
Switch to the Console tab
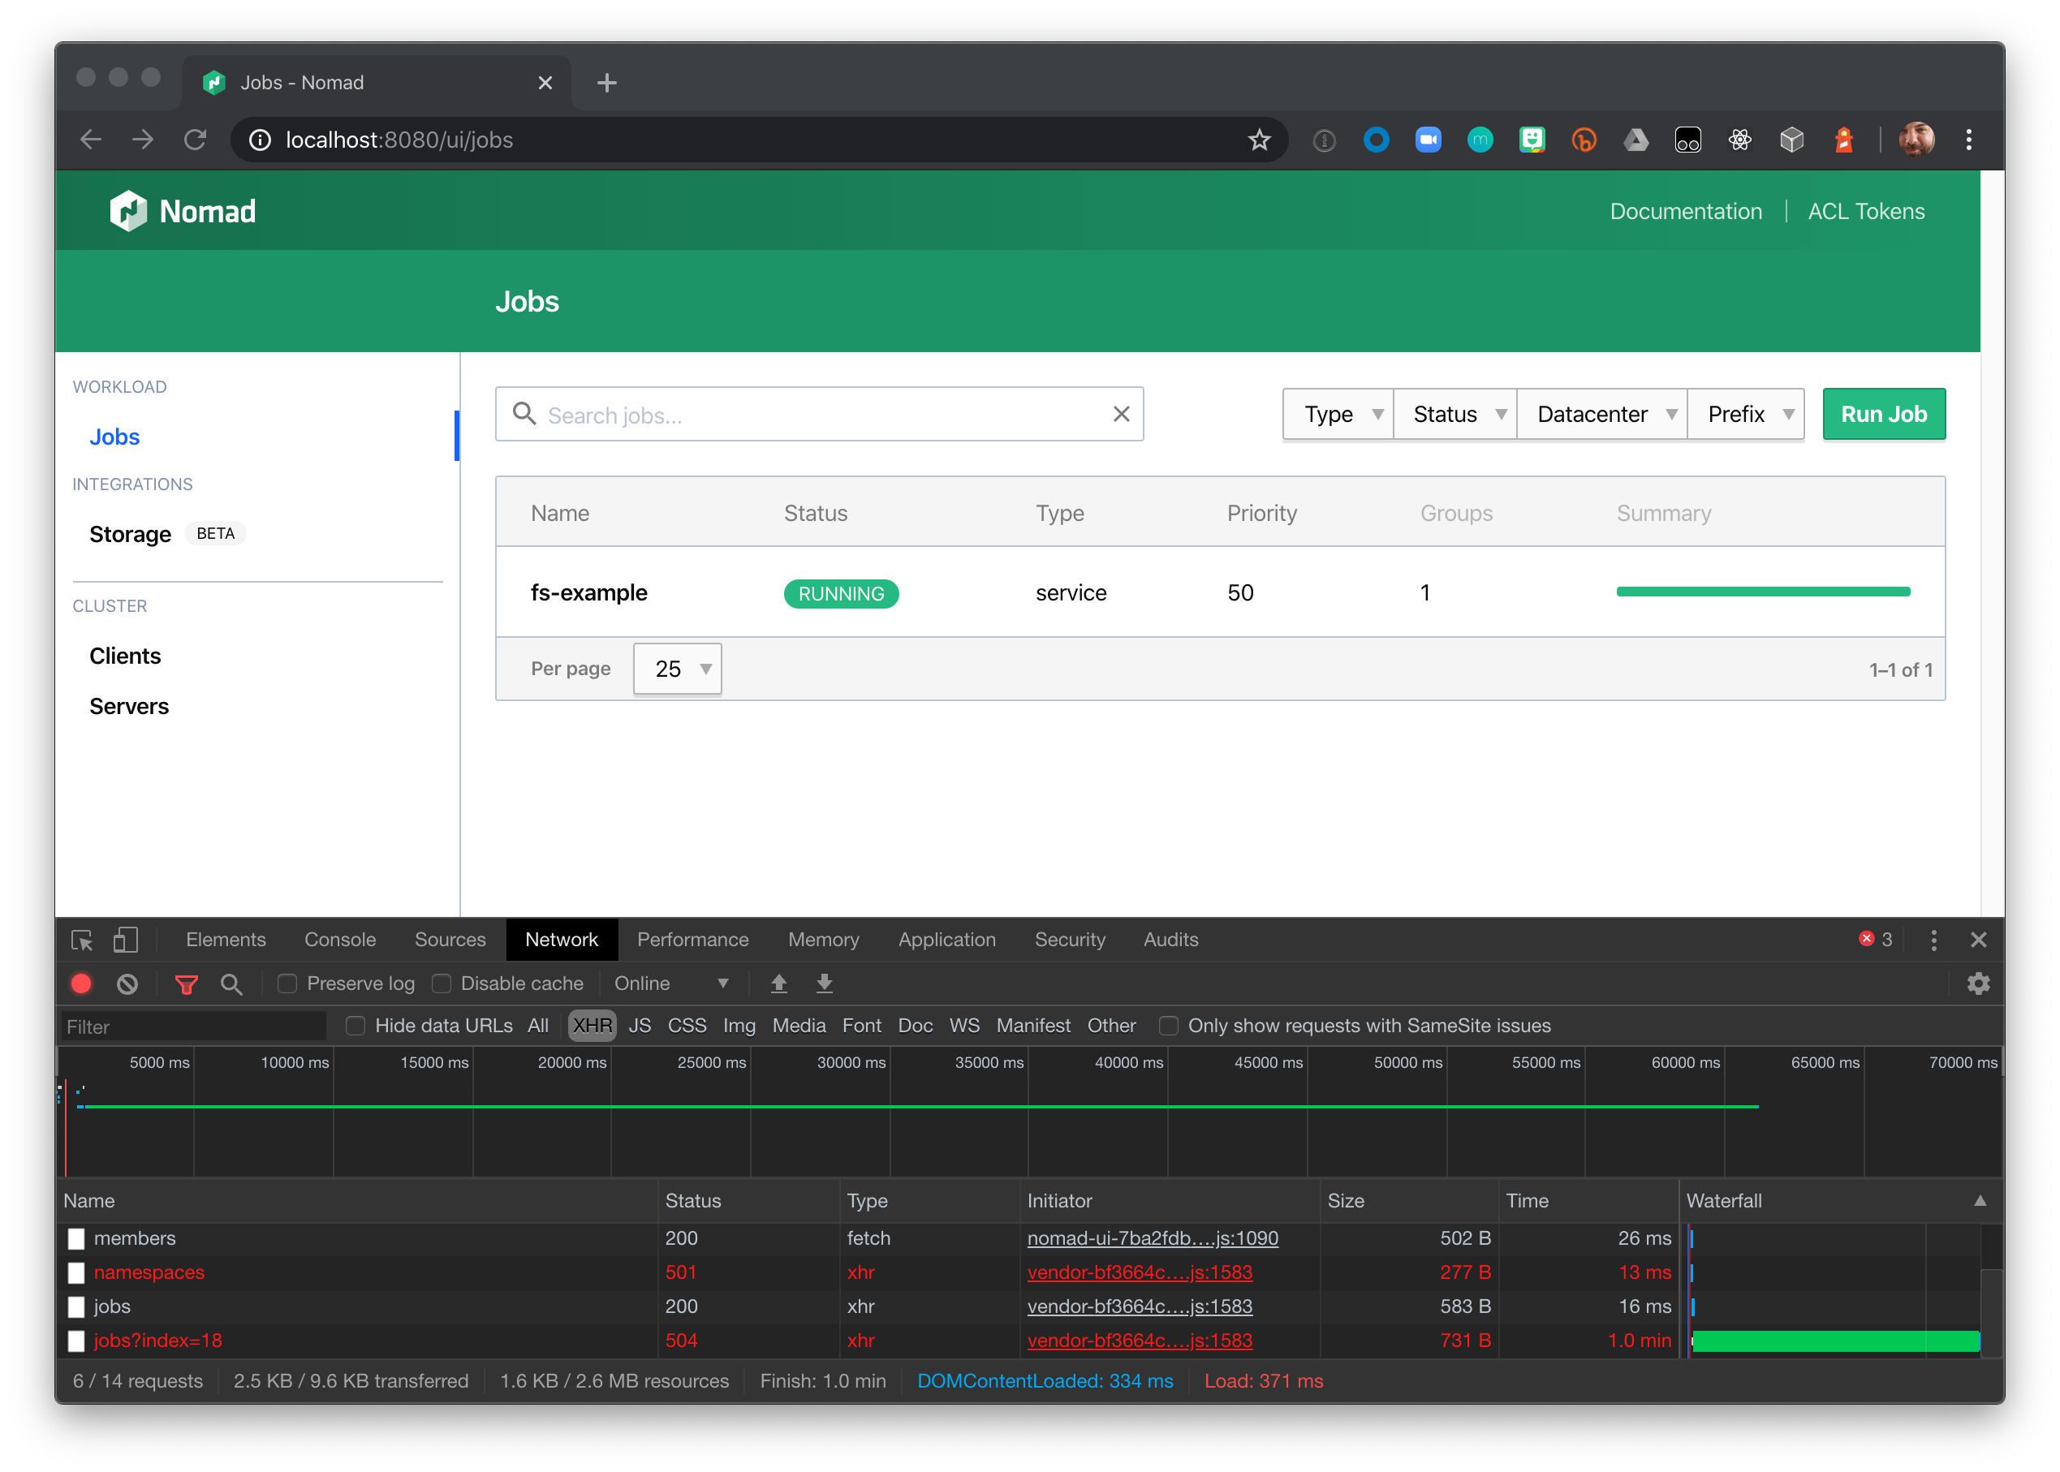click(x=340, y=940)
